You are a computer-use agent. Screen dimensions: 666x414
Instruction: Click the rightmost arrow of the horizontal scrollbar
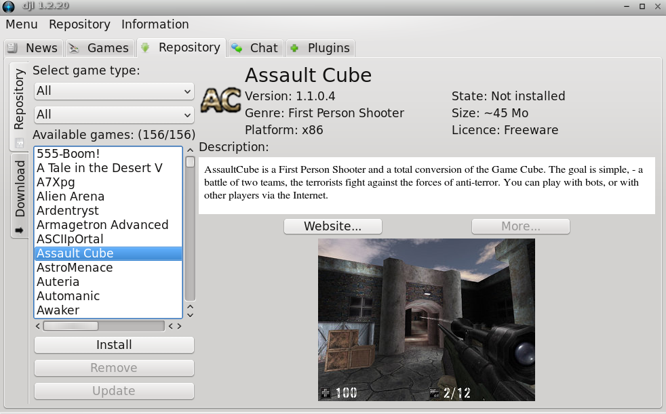179,326
